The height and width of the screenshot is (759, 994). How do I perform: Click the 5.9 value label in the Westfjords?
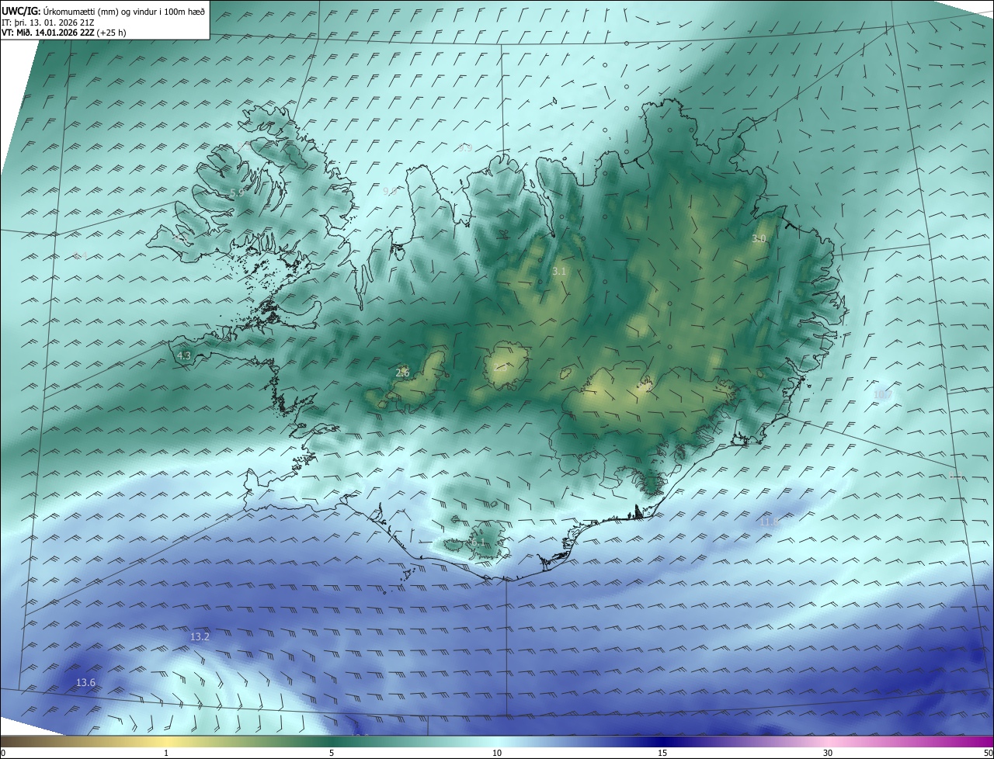click(237, 192)
